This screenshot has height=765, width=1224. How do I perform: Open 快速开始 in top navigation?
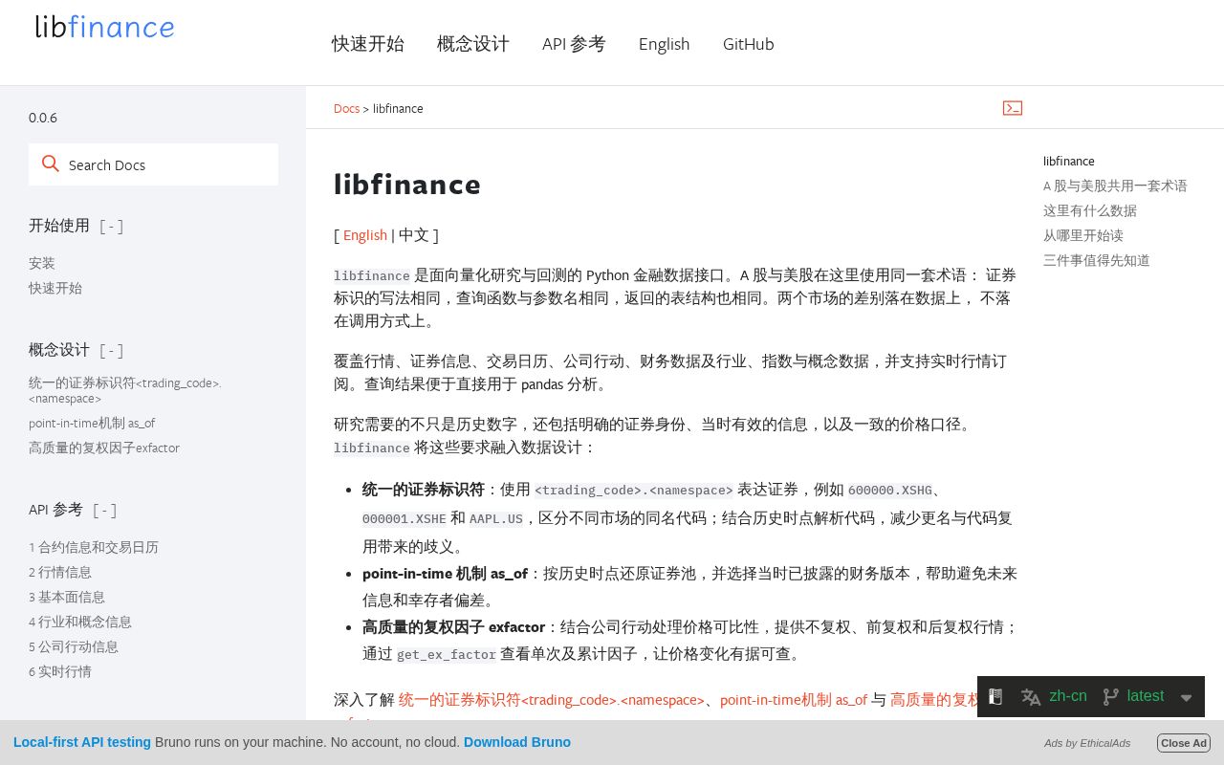(368, 44)
